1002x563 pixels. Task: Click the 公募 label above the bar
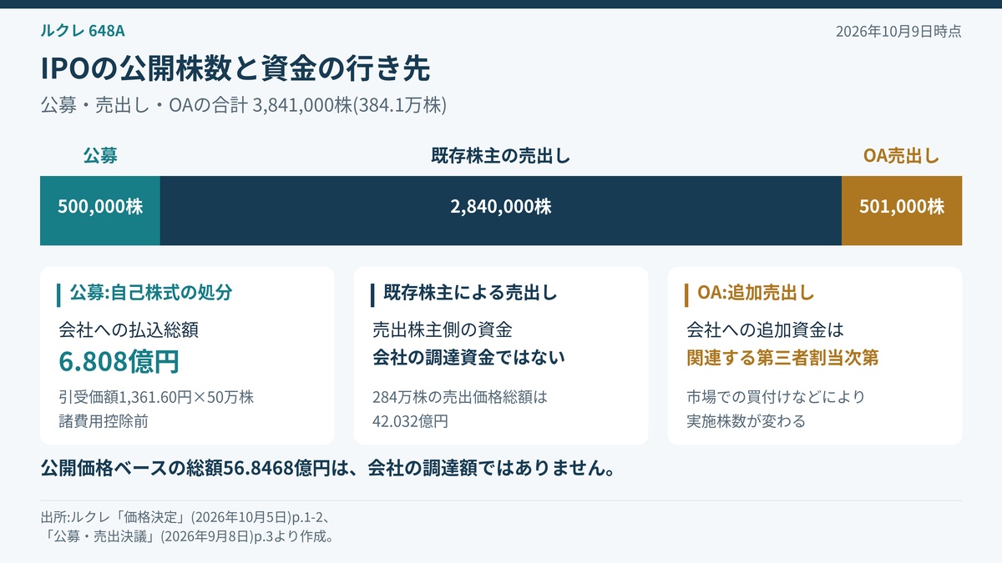[100, 155]
